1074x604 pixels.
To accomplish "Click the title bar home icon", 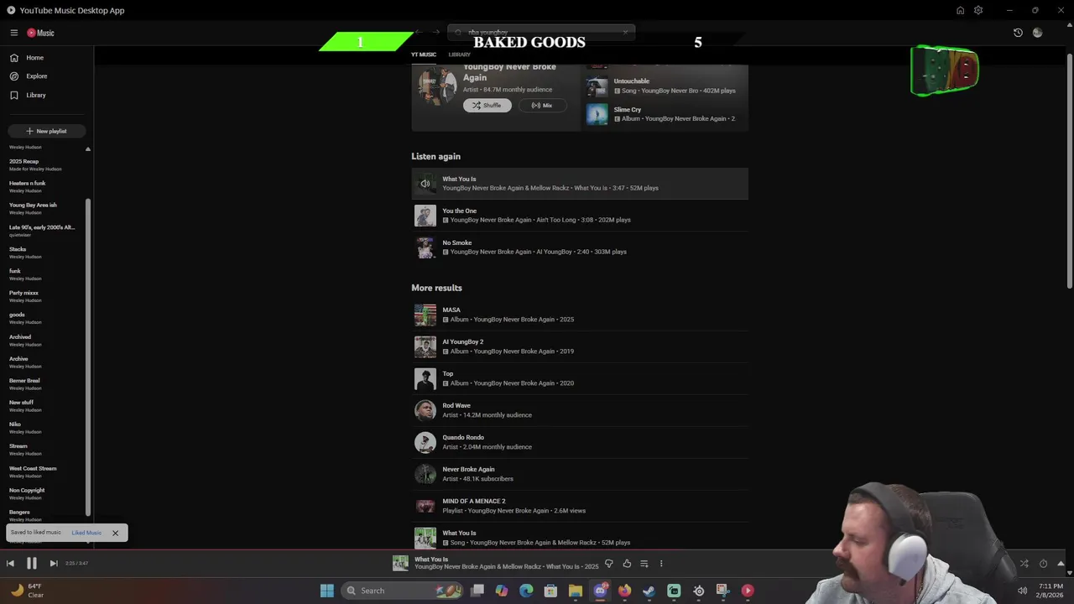I will pos(960,10).
